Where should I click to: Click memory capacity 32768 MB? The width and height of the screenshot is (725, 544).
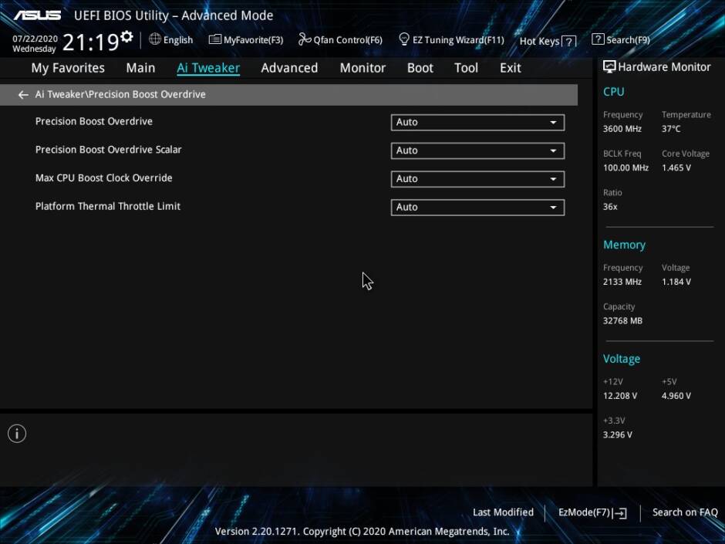tap(622, 321)
